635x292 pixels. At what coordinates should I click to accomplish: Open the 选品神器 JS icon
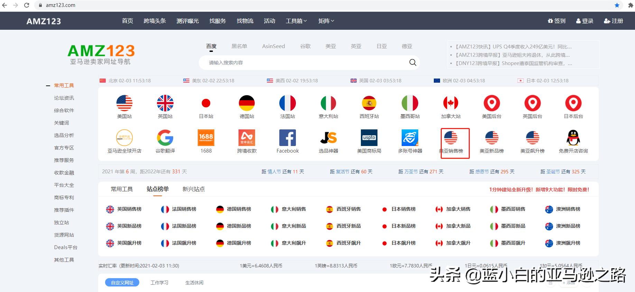328,138
